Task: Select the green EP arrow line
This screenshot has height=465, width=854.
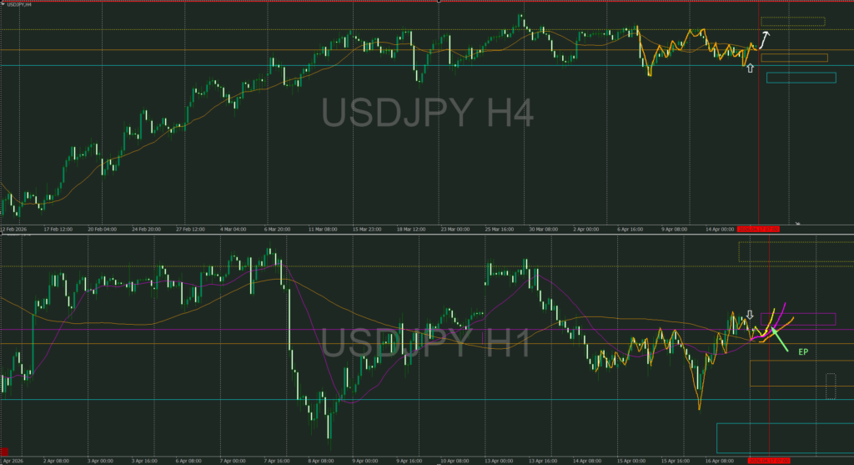Action: point(780,340)
